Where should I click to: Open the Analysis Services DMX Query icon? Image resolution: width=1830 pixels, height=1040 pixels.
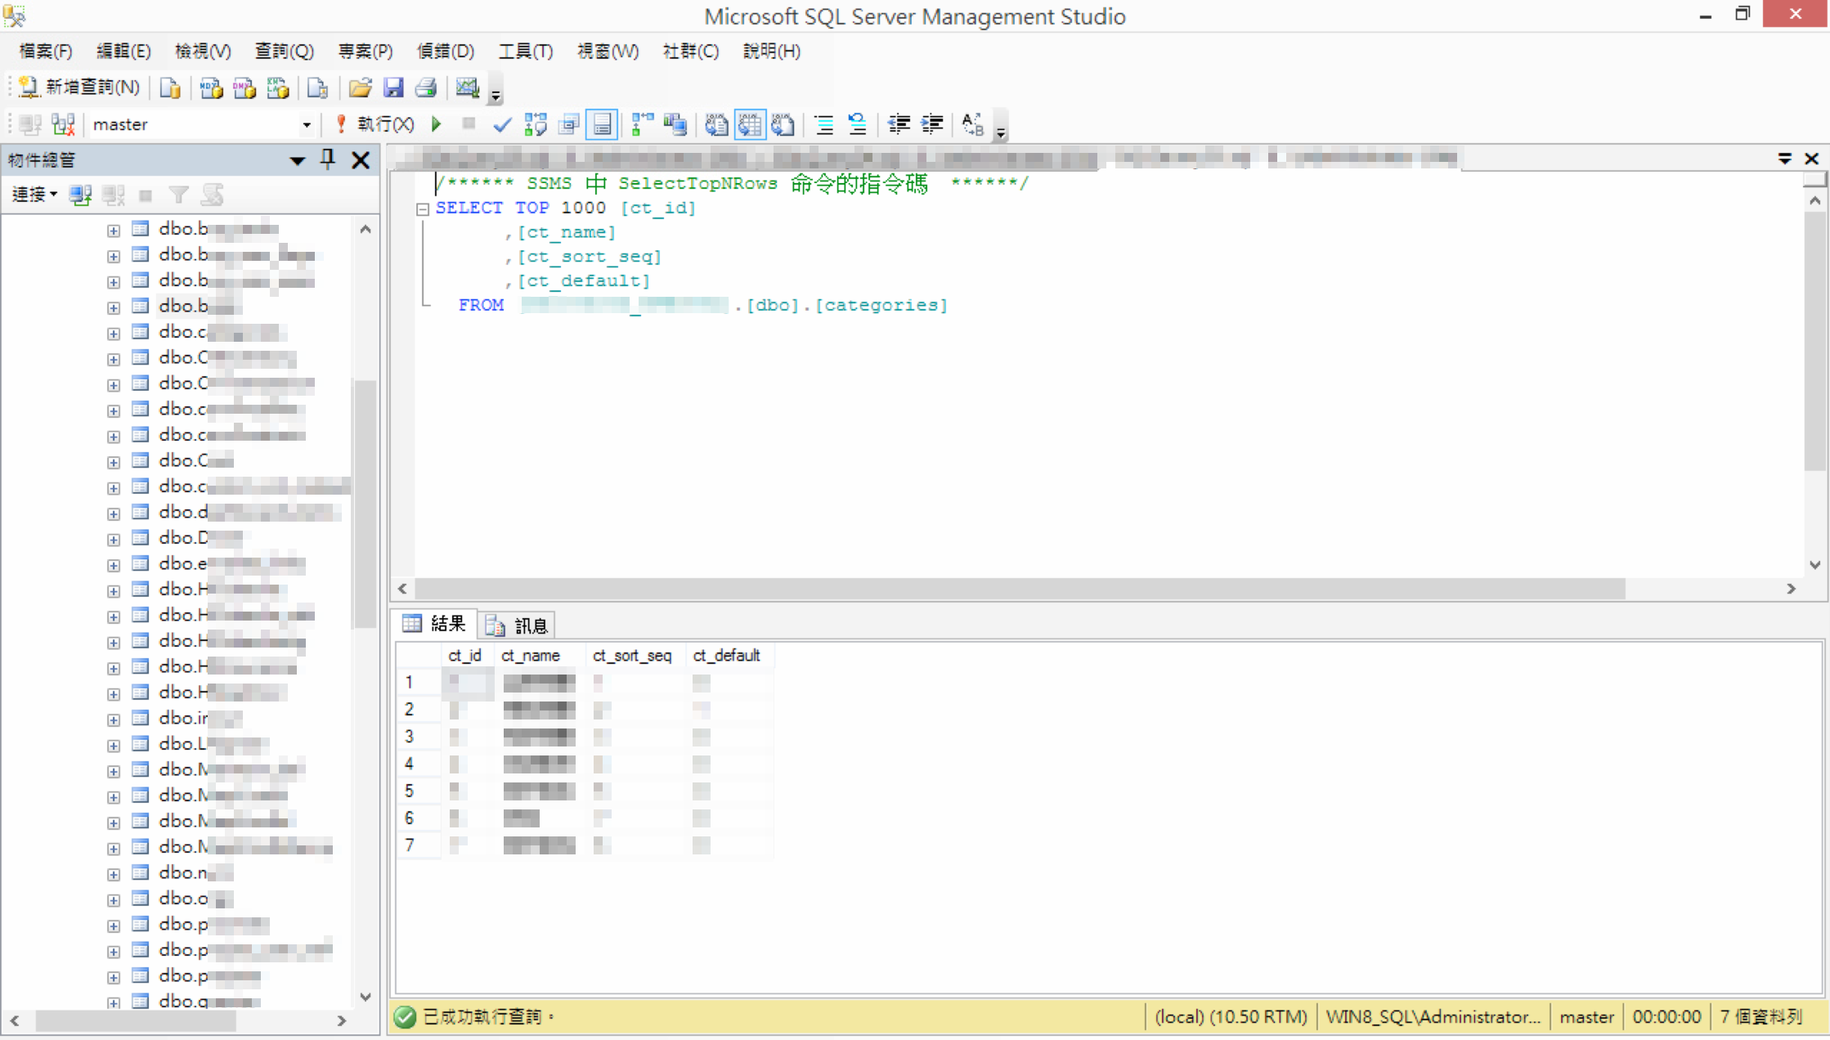point(244,87)
